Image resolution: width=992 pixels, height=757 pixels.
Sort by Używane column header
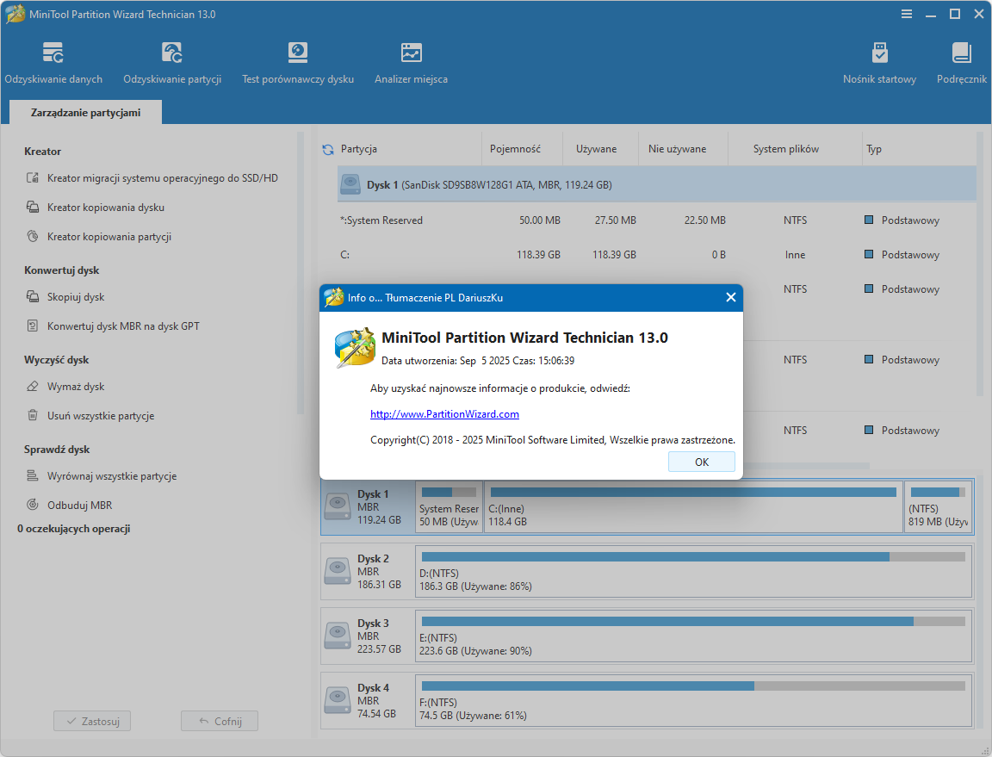point(596,149)
